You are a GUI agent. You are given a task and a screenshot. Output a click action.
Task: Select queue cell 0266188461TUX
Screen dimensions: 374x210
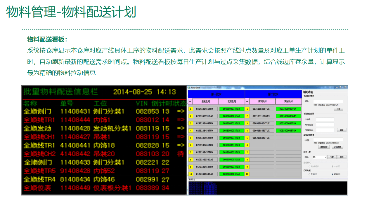(x=205, y=145)
